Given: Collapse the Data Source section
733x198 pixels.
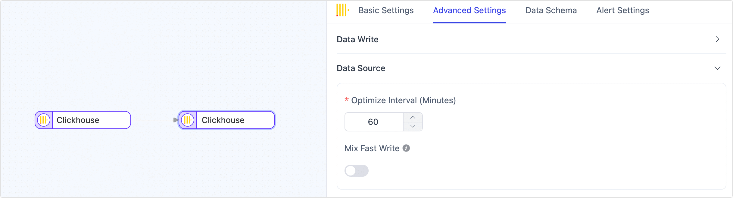Looking at the screenshot, I should [x=718, y=68].
